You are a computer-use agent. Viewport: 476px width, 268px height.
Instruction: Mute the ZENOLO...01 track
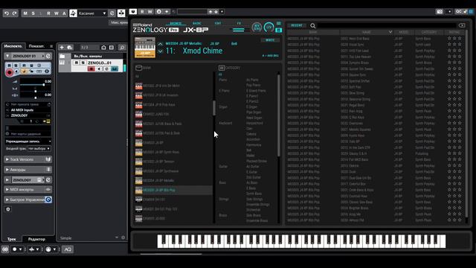tap(77, 63)
